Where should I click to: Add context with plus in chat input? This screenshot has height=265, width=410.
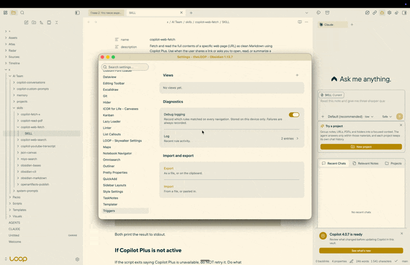click(x=323, y=117)
